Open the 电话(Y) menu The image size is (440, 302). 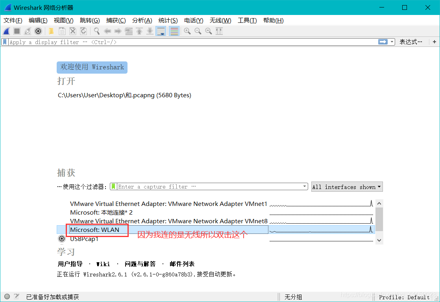193,20
